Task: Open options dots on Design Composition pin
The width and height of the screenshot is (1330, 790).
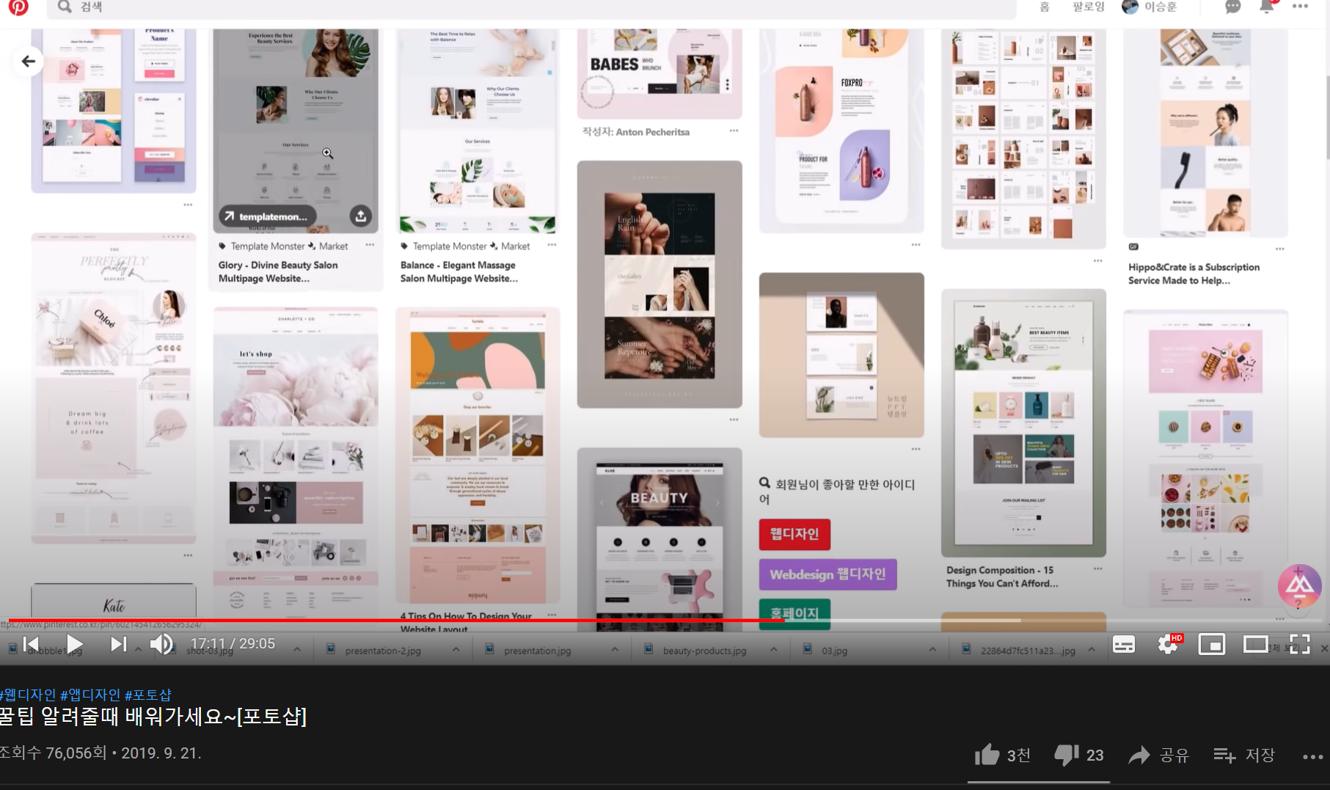Action: coord(1097,568)
